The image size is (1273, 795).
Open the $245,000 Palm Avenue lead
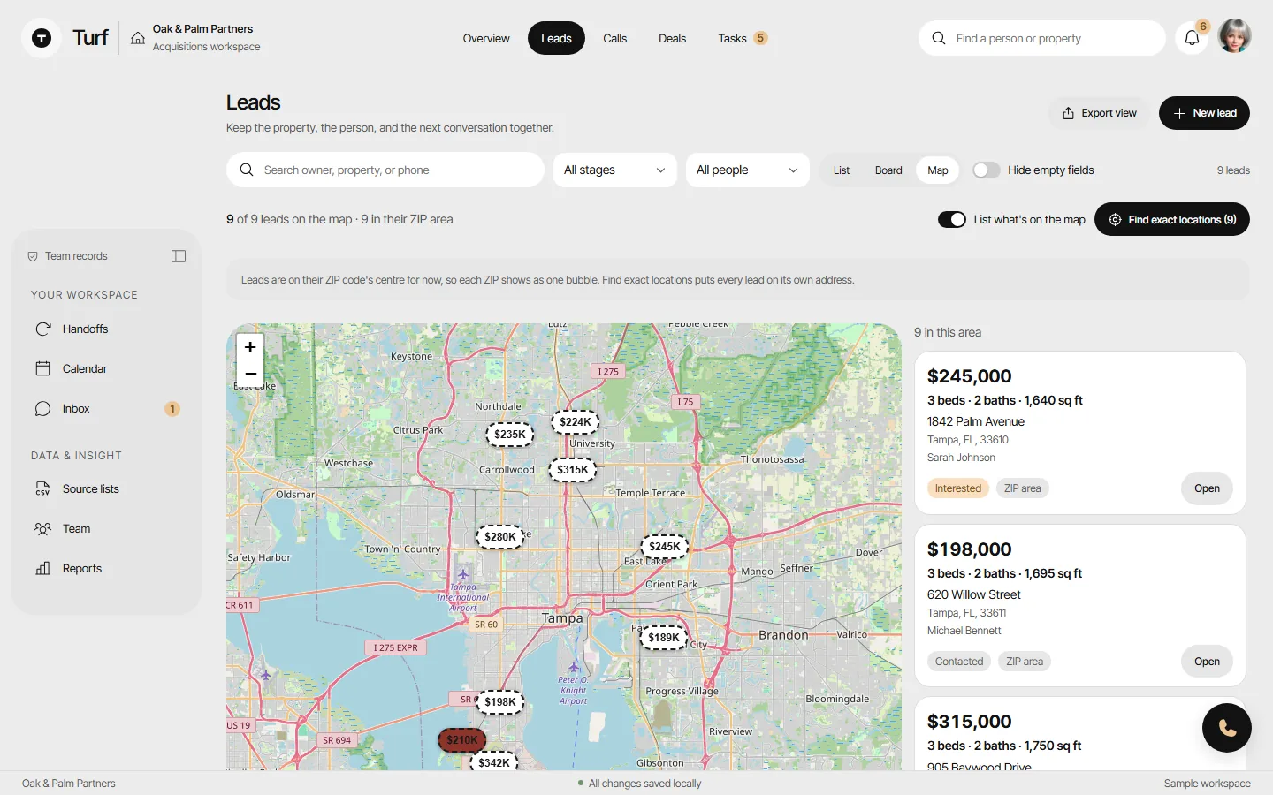point(1207,488)
